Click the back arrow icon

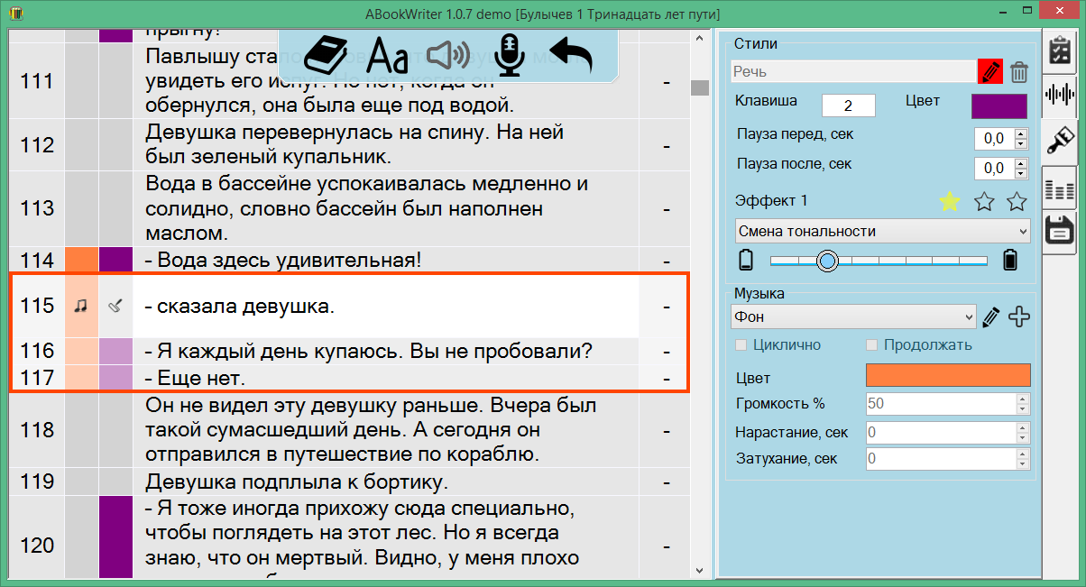click(571, 54)
